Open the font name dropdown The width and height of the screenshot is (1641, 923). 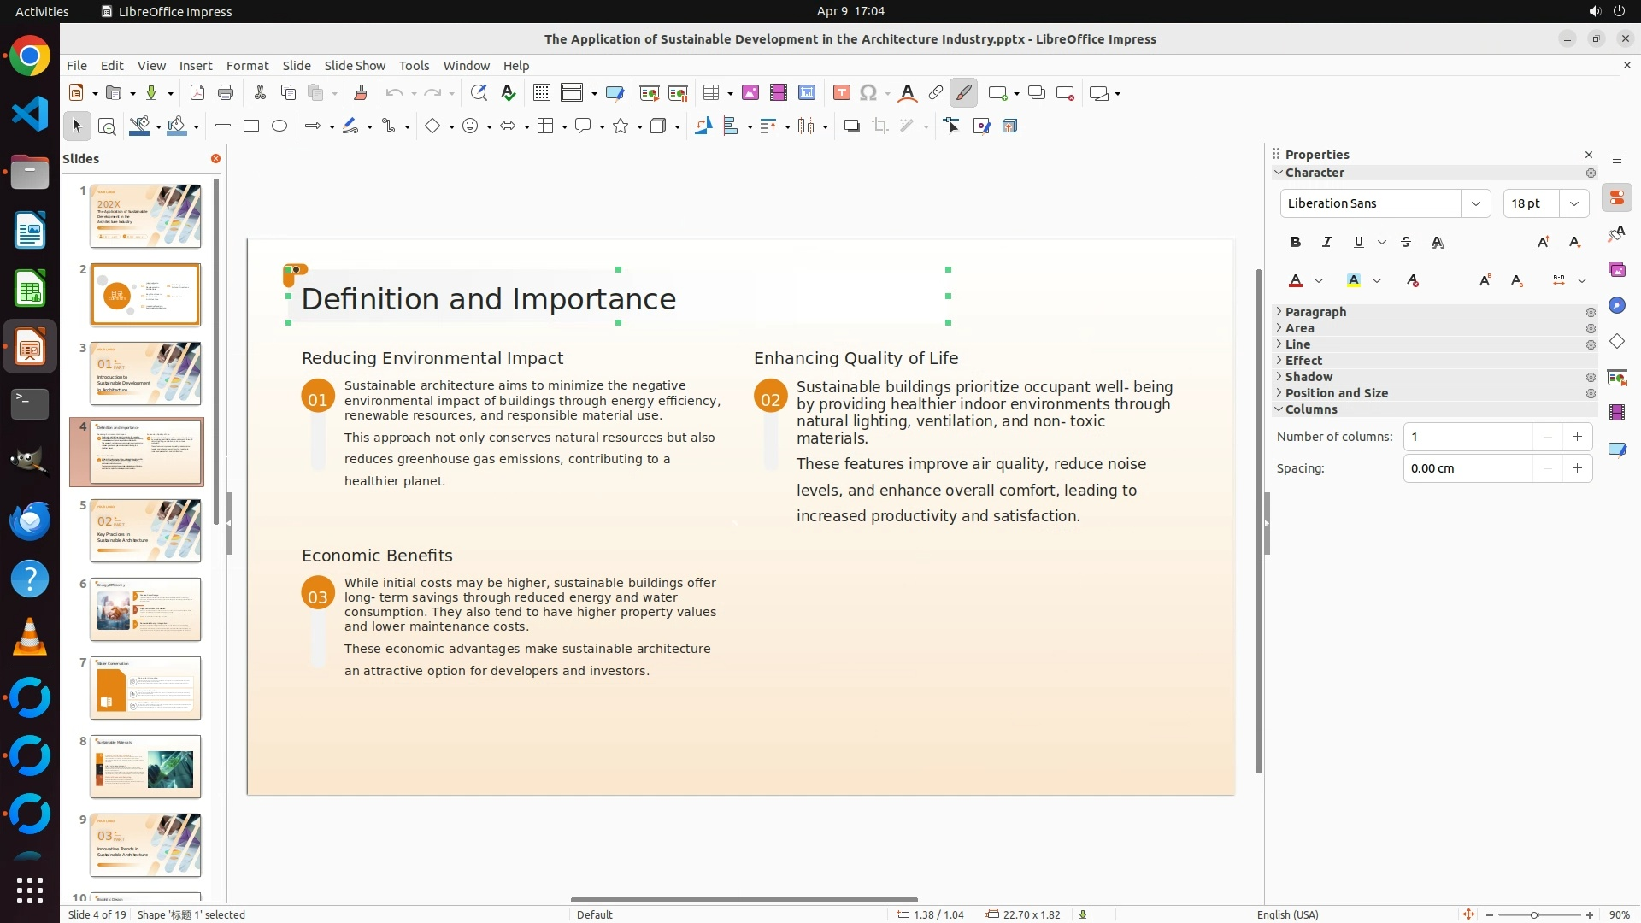(1475, 203)
